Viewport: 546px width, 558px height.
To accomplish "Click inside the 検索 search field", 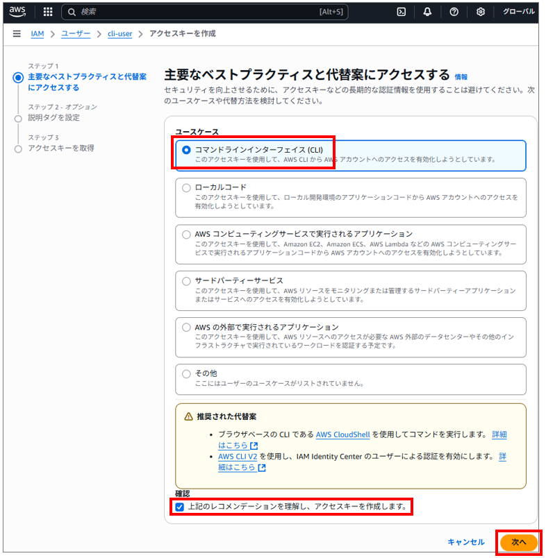I will [x=205, y=12].
